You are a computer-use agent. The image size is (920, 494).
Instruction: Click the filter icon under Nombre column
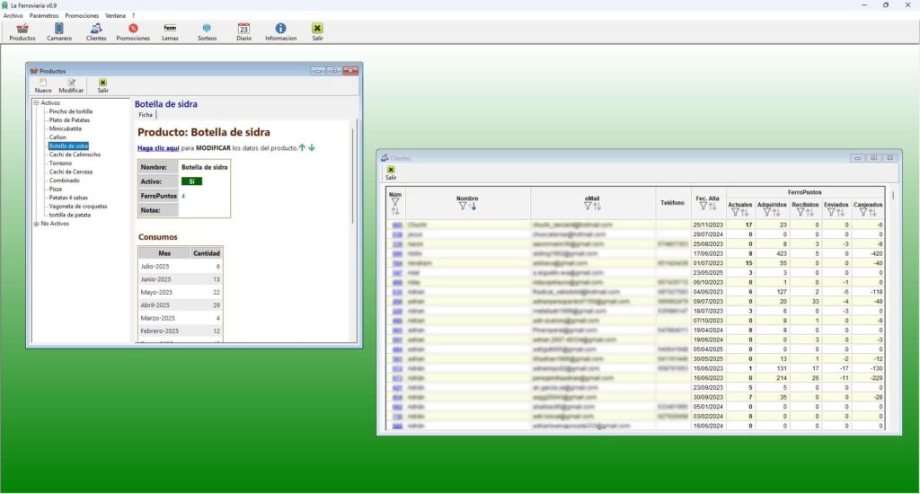pyautogui.click(x=463, y=207)
